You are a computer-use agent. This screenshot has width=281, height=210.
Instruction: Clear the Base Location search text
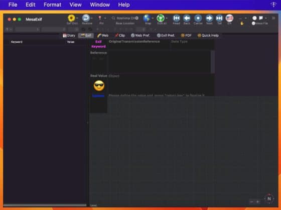[x=137, y=18]
